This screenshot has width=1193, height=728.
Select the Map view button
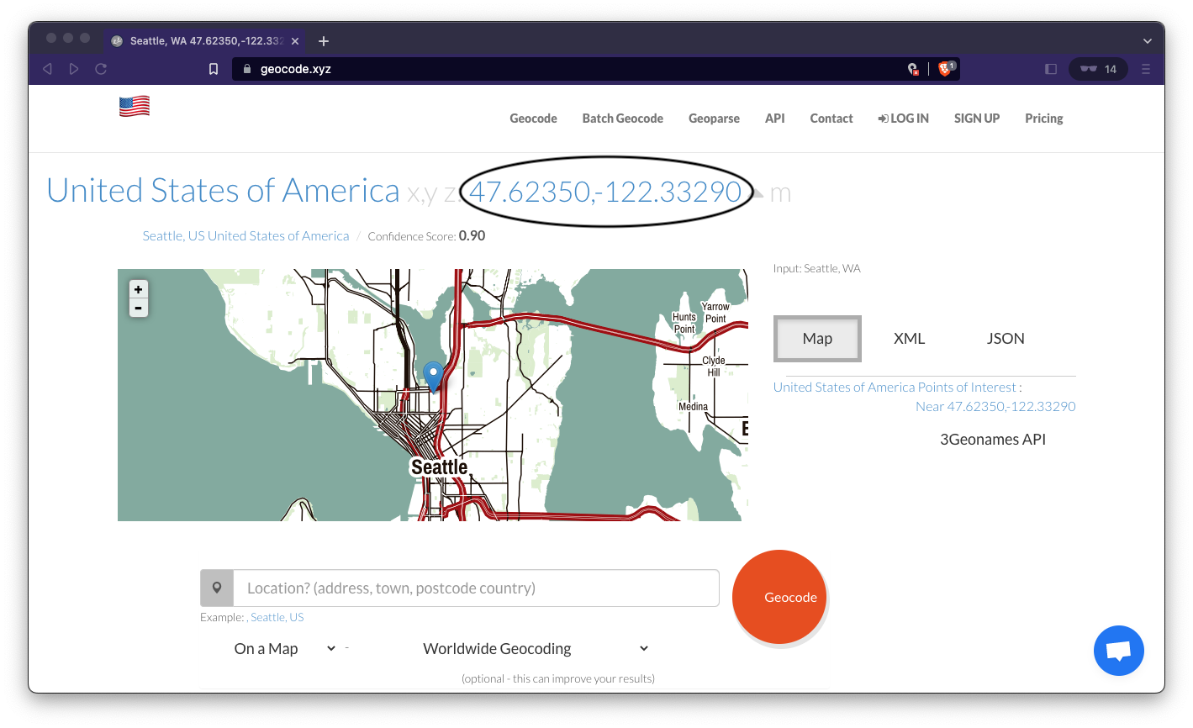point(817,339)
